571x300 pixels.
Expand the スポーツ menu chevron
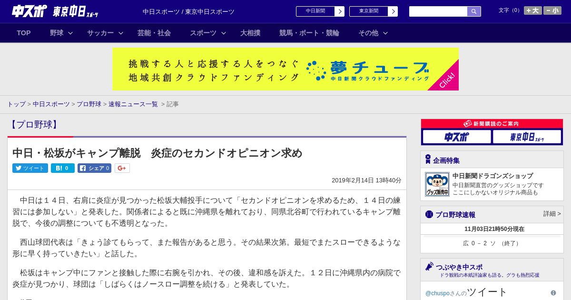click(x=224, y=33)
